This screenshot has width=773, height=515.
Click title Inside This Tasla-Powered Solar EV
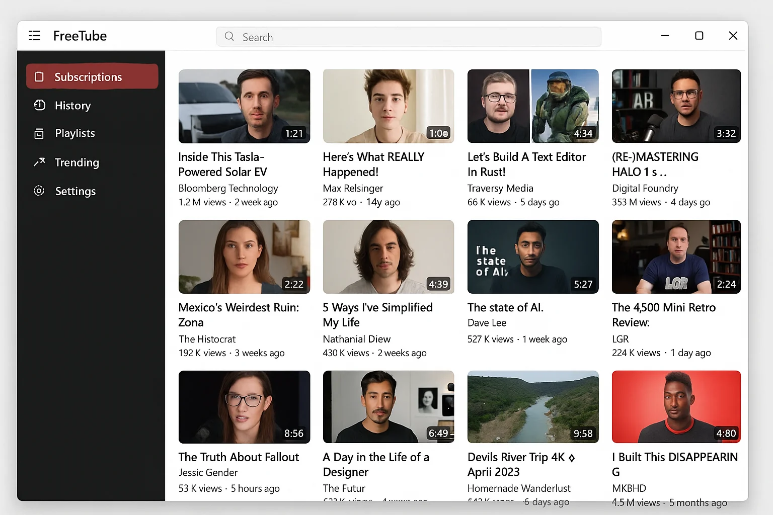(222, 164)
